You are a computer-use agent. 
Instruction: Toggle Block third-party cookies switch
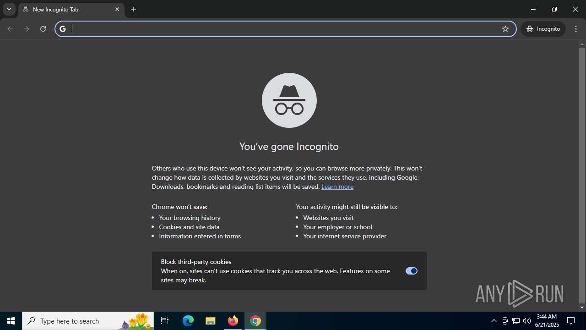(412, 271)
